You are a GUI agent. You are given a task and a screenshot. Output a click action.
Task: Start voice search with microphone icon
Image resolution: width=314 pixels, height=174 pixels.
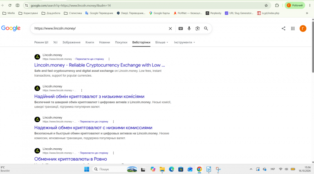(189, 29)
